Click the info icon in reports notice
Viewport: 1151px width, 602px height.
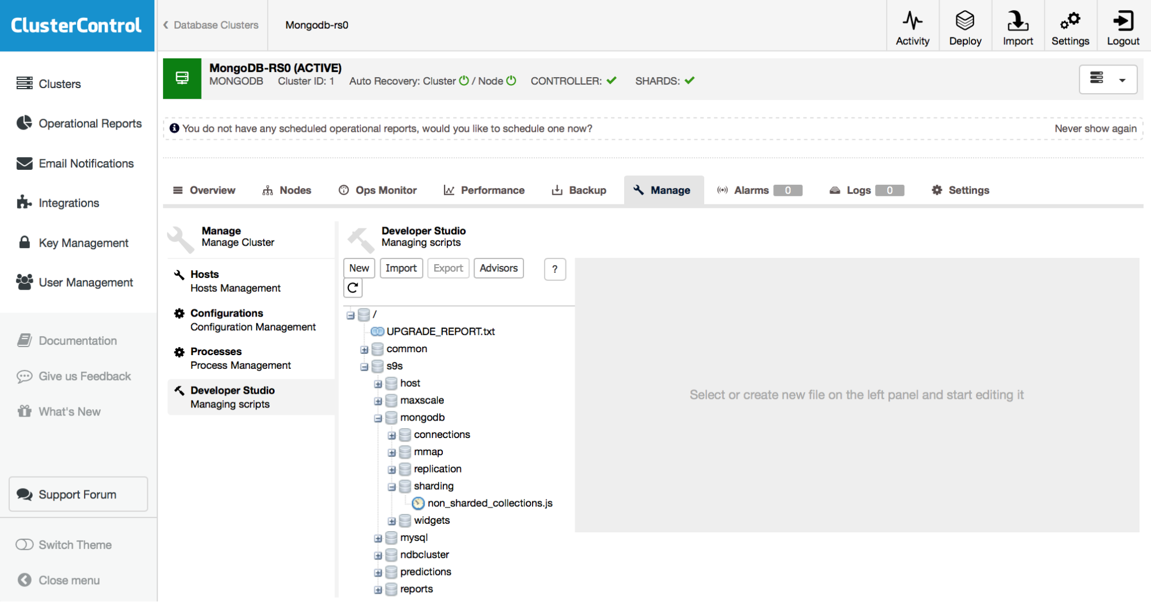click(174, 128)
